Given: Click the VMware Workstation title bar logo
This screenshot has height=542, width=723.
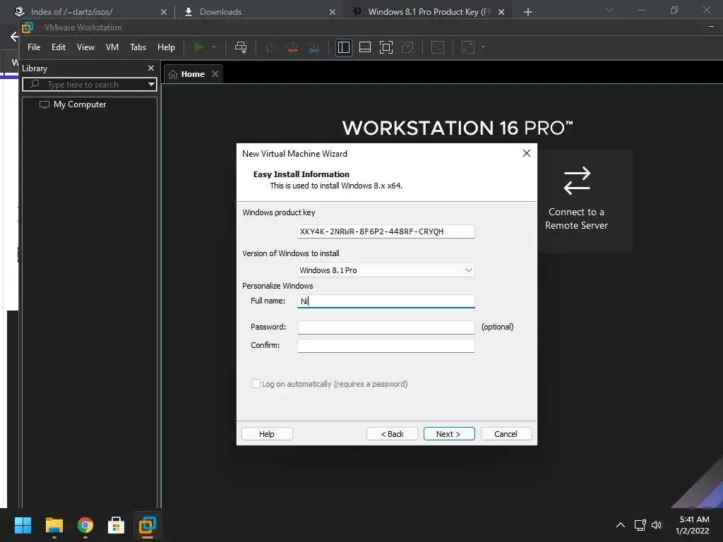Looking at the screenshot, I should pos(28,28).
